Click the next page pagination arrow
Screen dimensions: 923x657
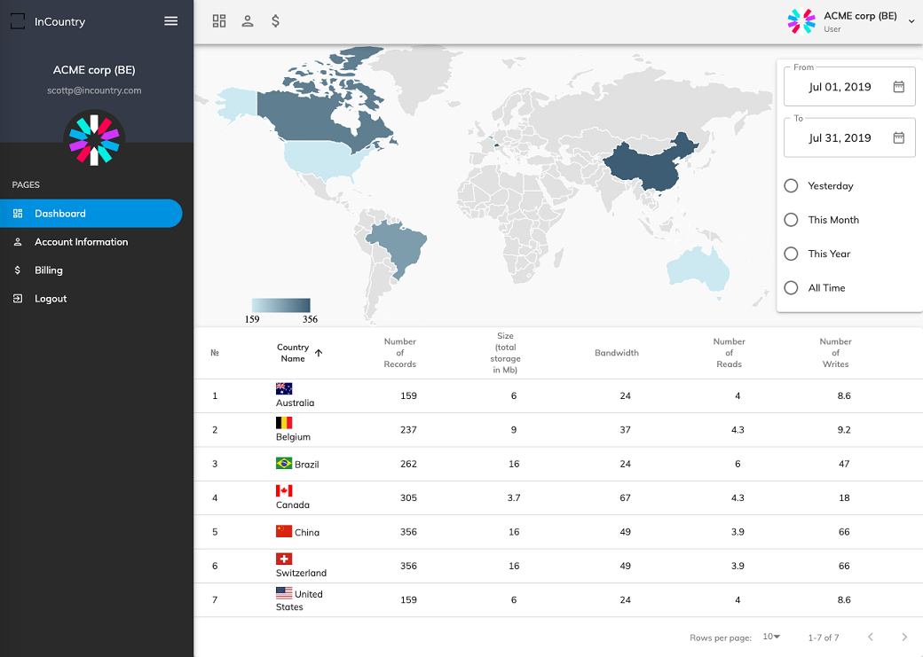pyautogui.click(x=903, y=637)
